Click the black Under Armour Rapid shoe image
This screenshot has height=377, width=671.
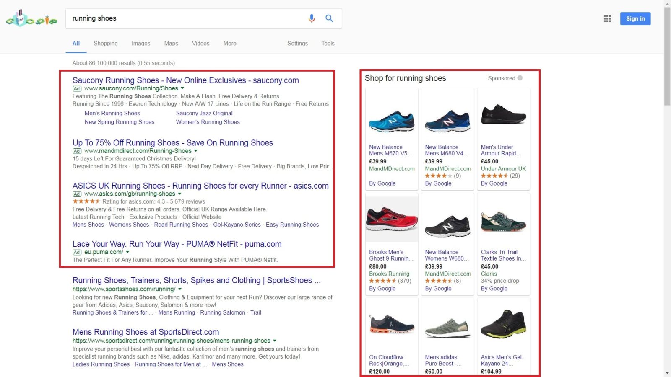(503, 114)
